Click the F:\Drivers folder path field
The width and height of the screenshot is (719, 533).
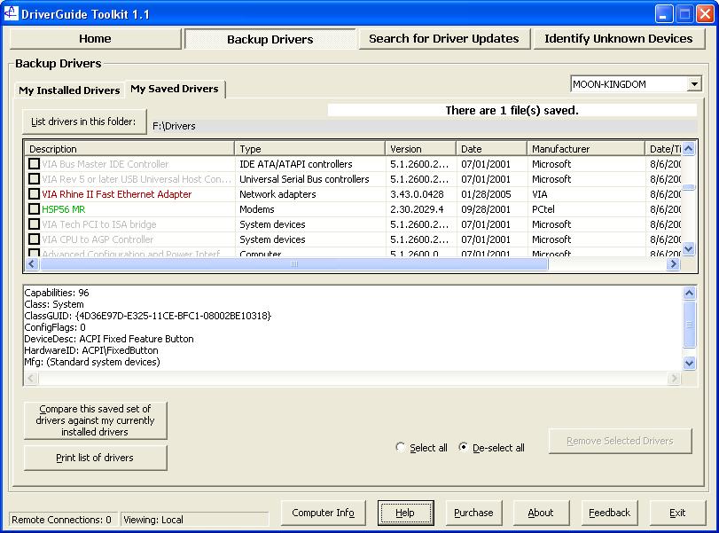pyautogui.click(x=424, y=126)
